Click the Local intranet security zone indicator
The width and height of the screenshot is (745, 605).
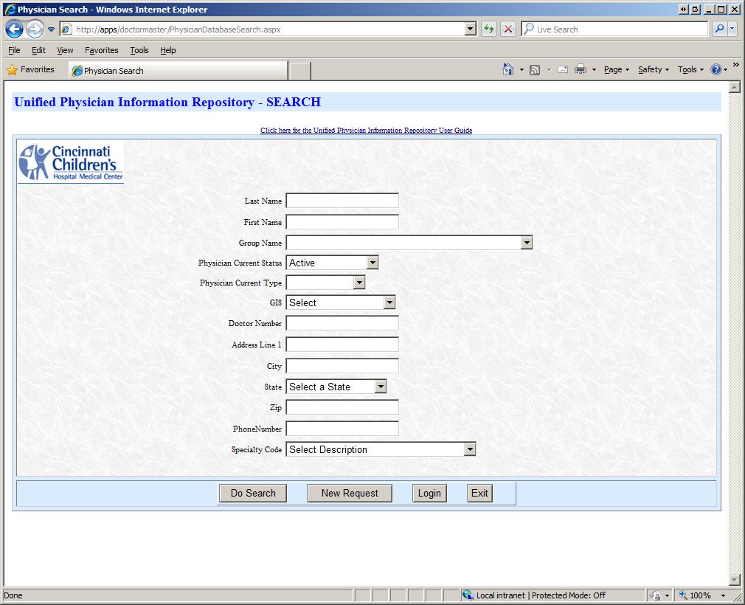point(533,595)
